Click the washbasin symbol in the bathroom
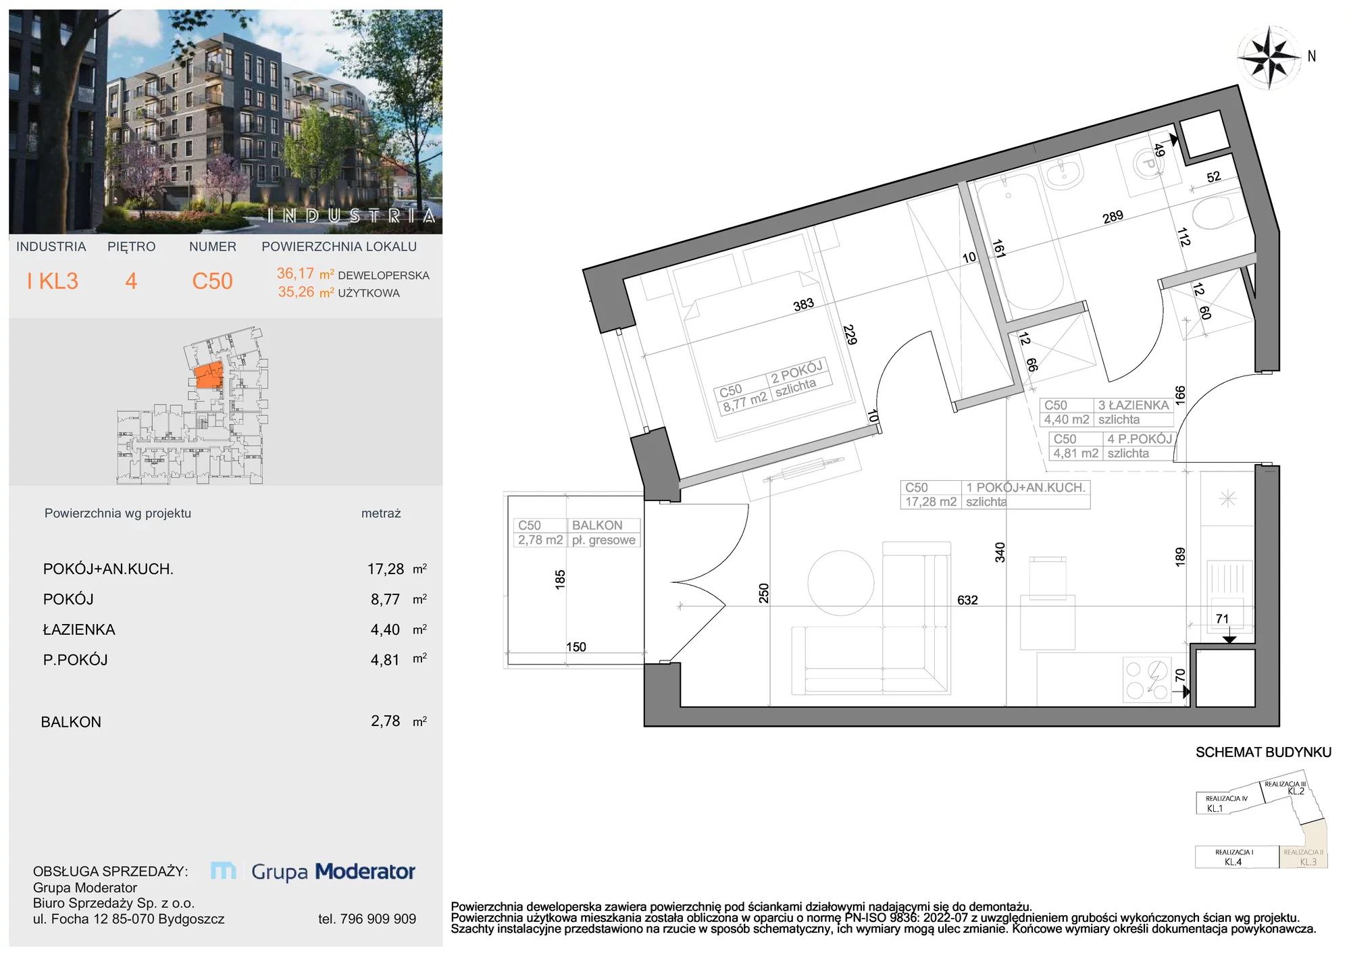 (1063, 172)
